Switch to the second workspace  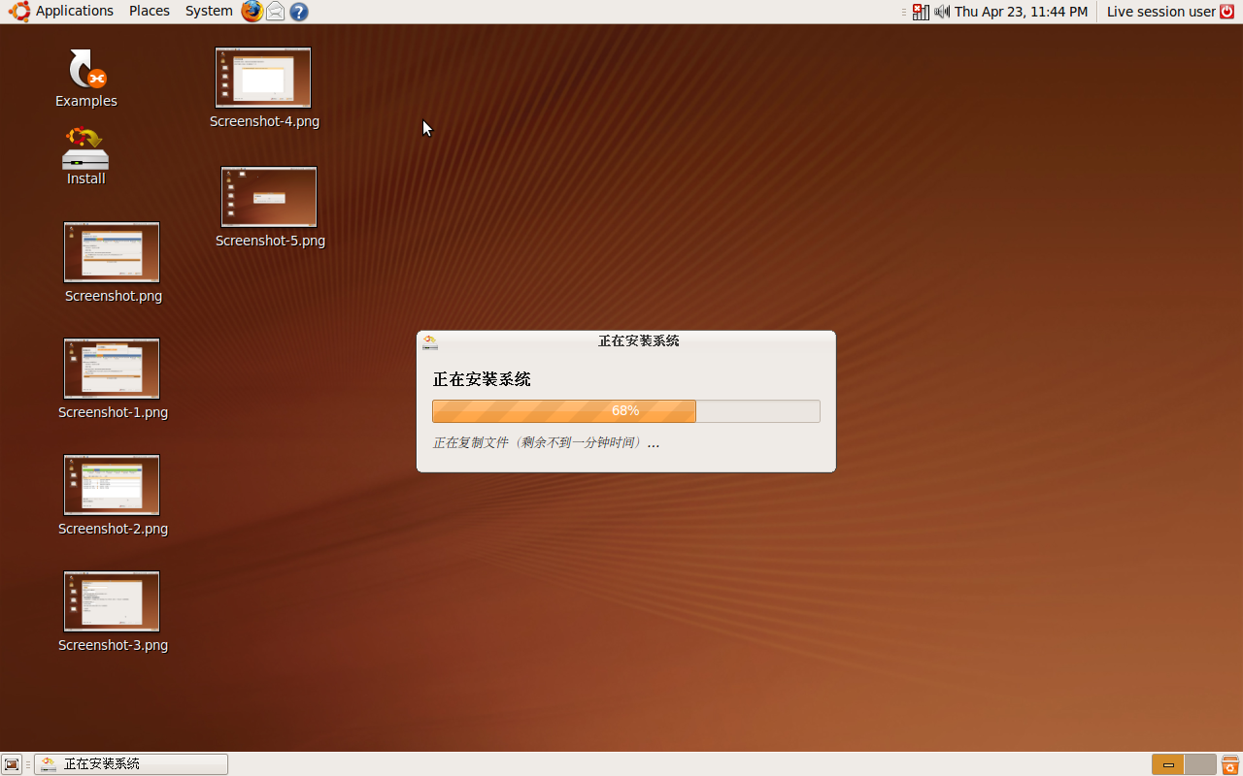1200,764
